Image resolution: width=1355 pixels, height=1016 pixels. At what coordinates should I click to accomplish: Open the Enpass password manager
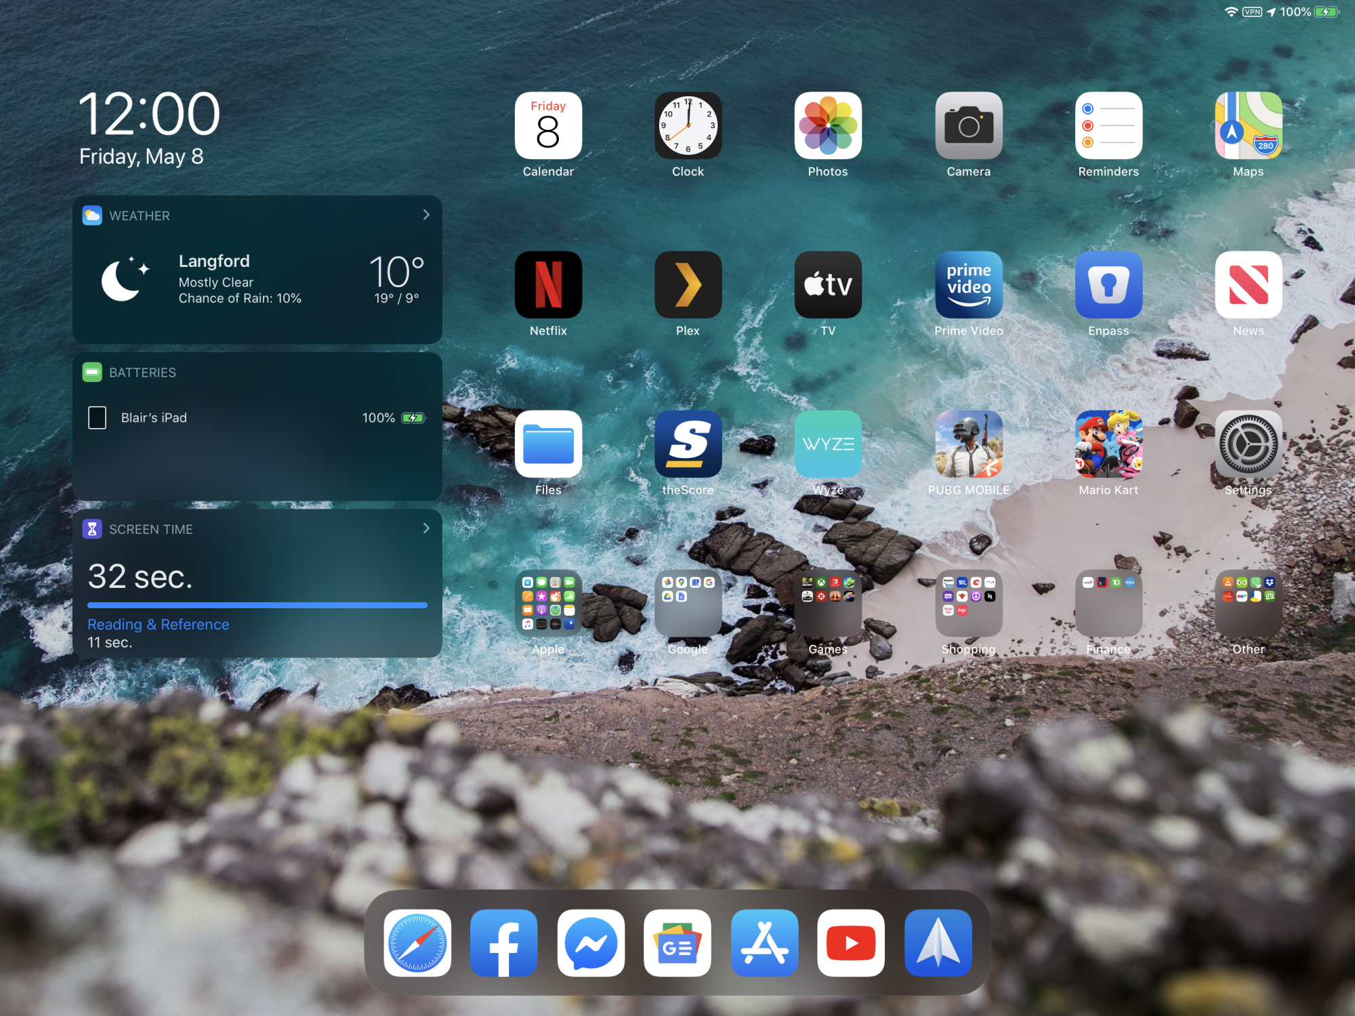[1108, 284]
